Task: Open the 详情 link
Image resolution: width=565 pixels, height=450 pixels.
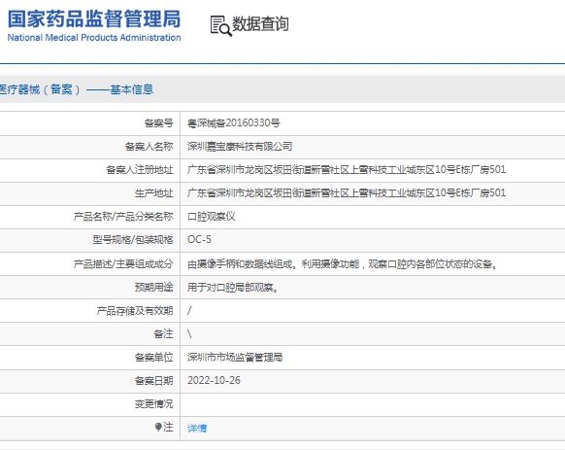Action: coord(197,428)
